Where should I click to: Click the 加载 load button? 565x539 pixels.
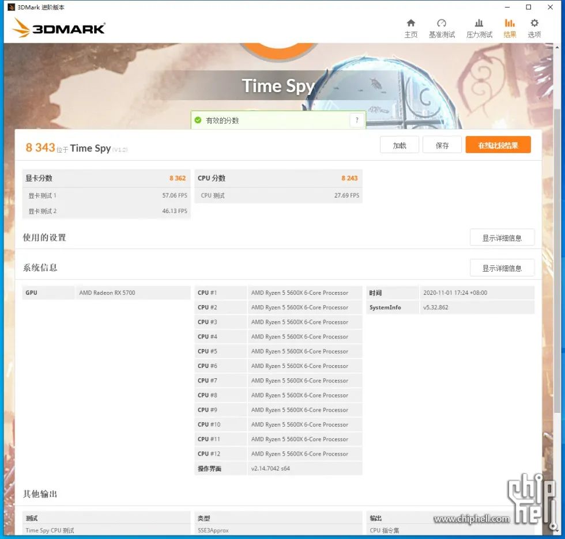[399, 145]
